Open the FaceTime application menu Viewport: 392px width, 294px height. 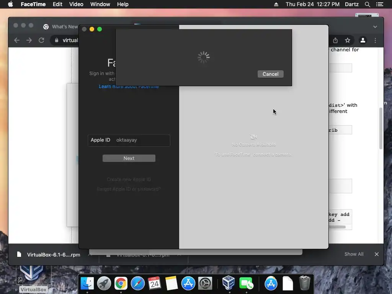pyautogui.click(x=33, y=4)
